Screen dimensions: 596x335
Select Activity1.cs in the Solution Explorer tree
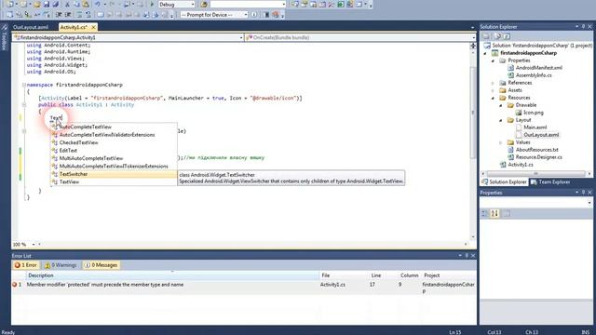[x=521, y=165]
